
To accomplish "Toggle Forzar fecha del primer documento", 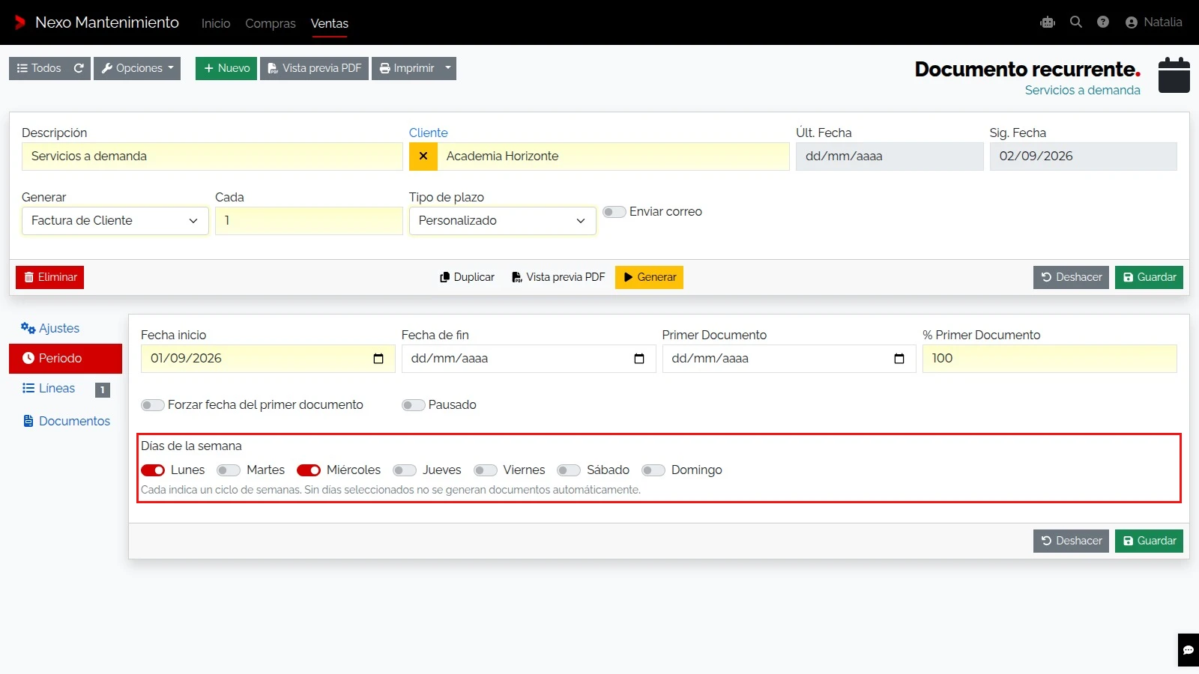I will tap(153, 405).
